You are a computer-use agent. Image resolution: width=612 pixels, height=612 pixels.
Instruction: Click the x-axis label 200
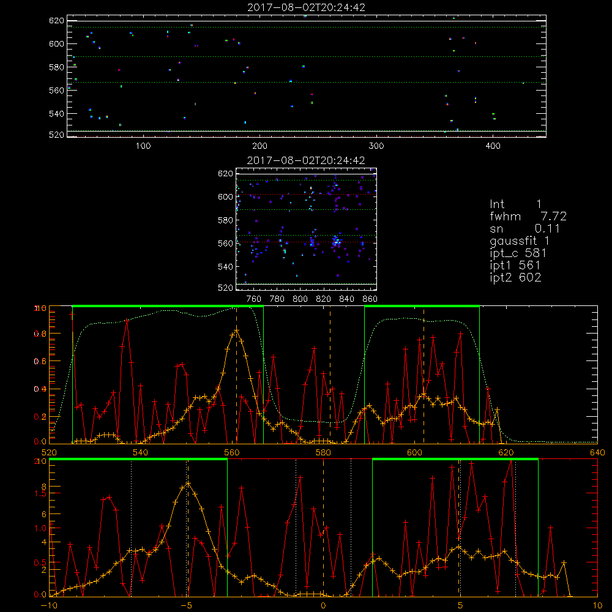coord(259,146)
